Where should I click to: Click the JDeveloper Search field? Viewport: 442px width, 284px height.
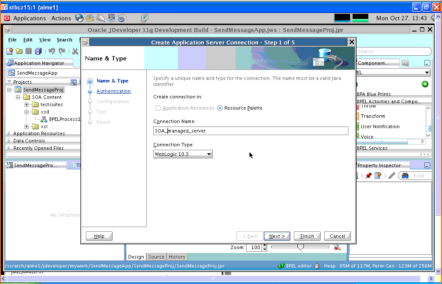[x=394, y=51]
